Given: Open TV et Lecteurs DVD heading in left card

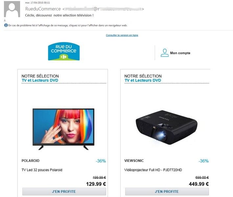Looking at the screenshot, I should click(40, 80).
